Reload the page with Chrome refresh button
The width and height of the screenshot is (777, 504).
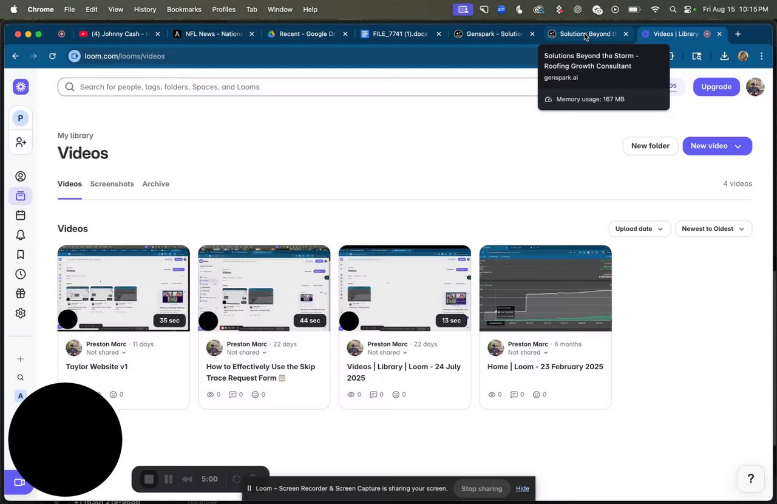pos(52,56)
